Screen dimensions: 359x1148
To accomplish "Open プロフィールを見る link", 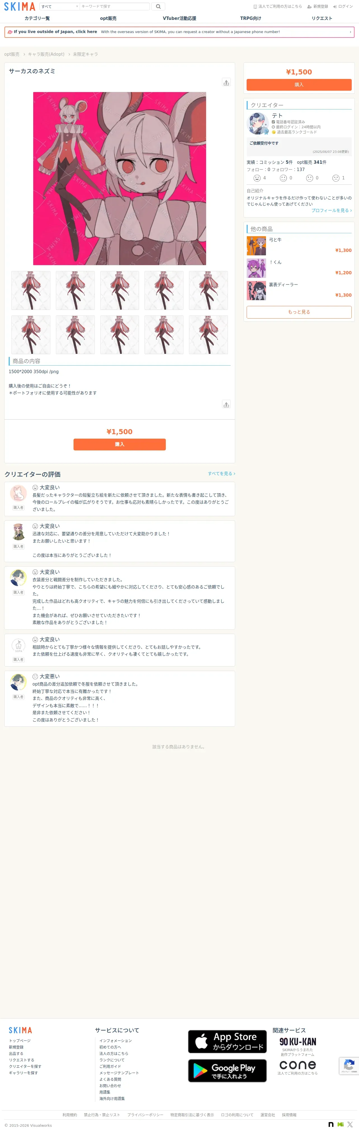I will click(331, 210).
